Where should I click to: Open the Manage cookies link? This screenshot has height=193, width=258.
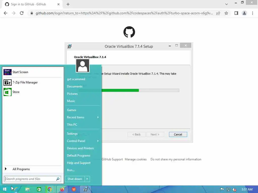click(136, 159)
